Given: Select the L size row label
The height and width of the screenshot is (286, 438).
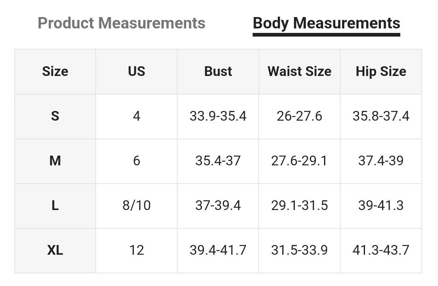Looking at the screenshot, I should [55, 206].
